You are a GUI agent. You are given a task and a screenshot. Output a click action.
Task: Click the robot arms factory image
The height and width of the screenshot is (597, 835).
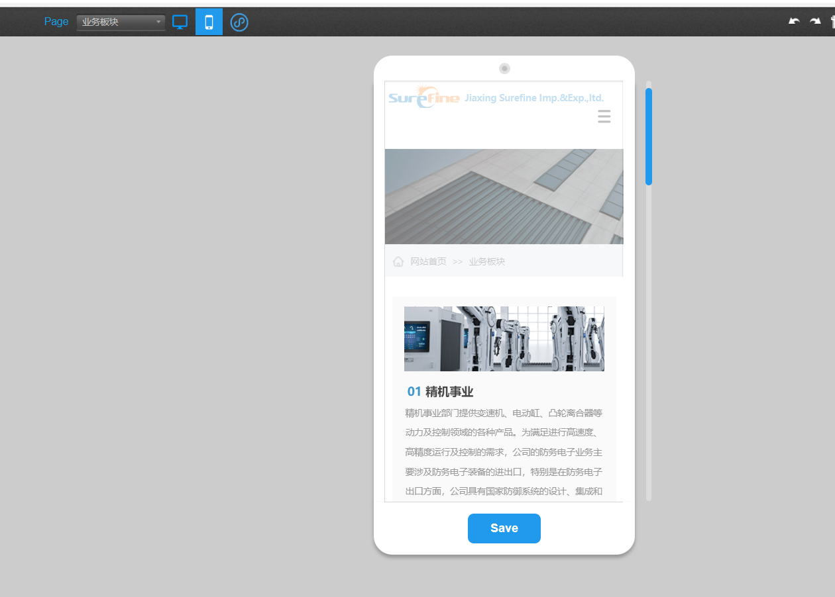pos(504,338)
